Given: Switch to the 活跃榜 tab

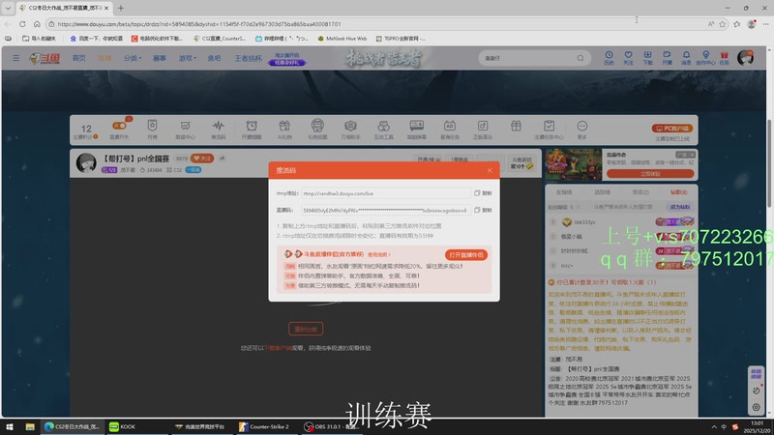Looking at the screenshot, I should (602, 192).
